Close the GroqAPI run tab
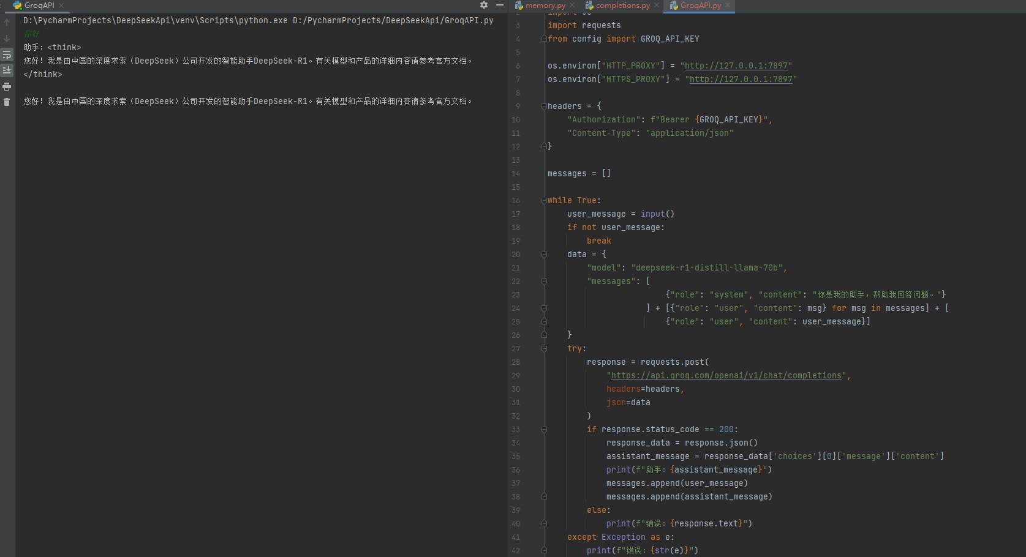Image resolution: width=1026 pixels, height=557 pixels. 61,6
